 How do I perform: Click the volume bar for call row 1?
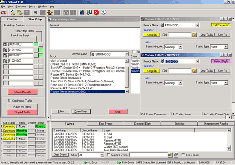coord(31,126)
